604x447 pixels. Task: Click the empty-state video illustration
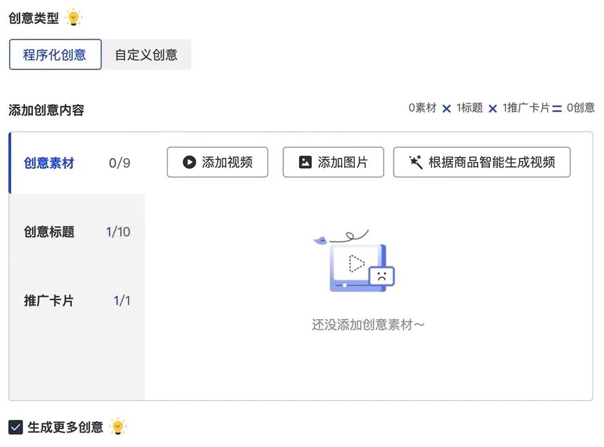pyautogui.click(x=354, y=261)
